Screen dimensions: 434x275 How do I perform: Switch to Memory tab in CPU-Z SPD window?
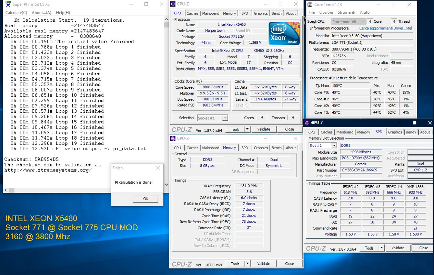364,132
